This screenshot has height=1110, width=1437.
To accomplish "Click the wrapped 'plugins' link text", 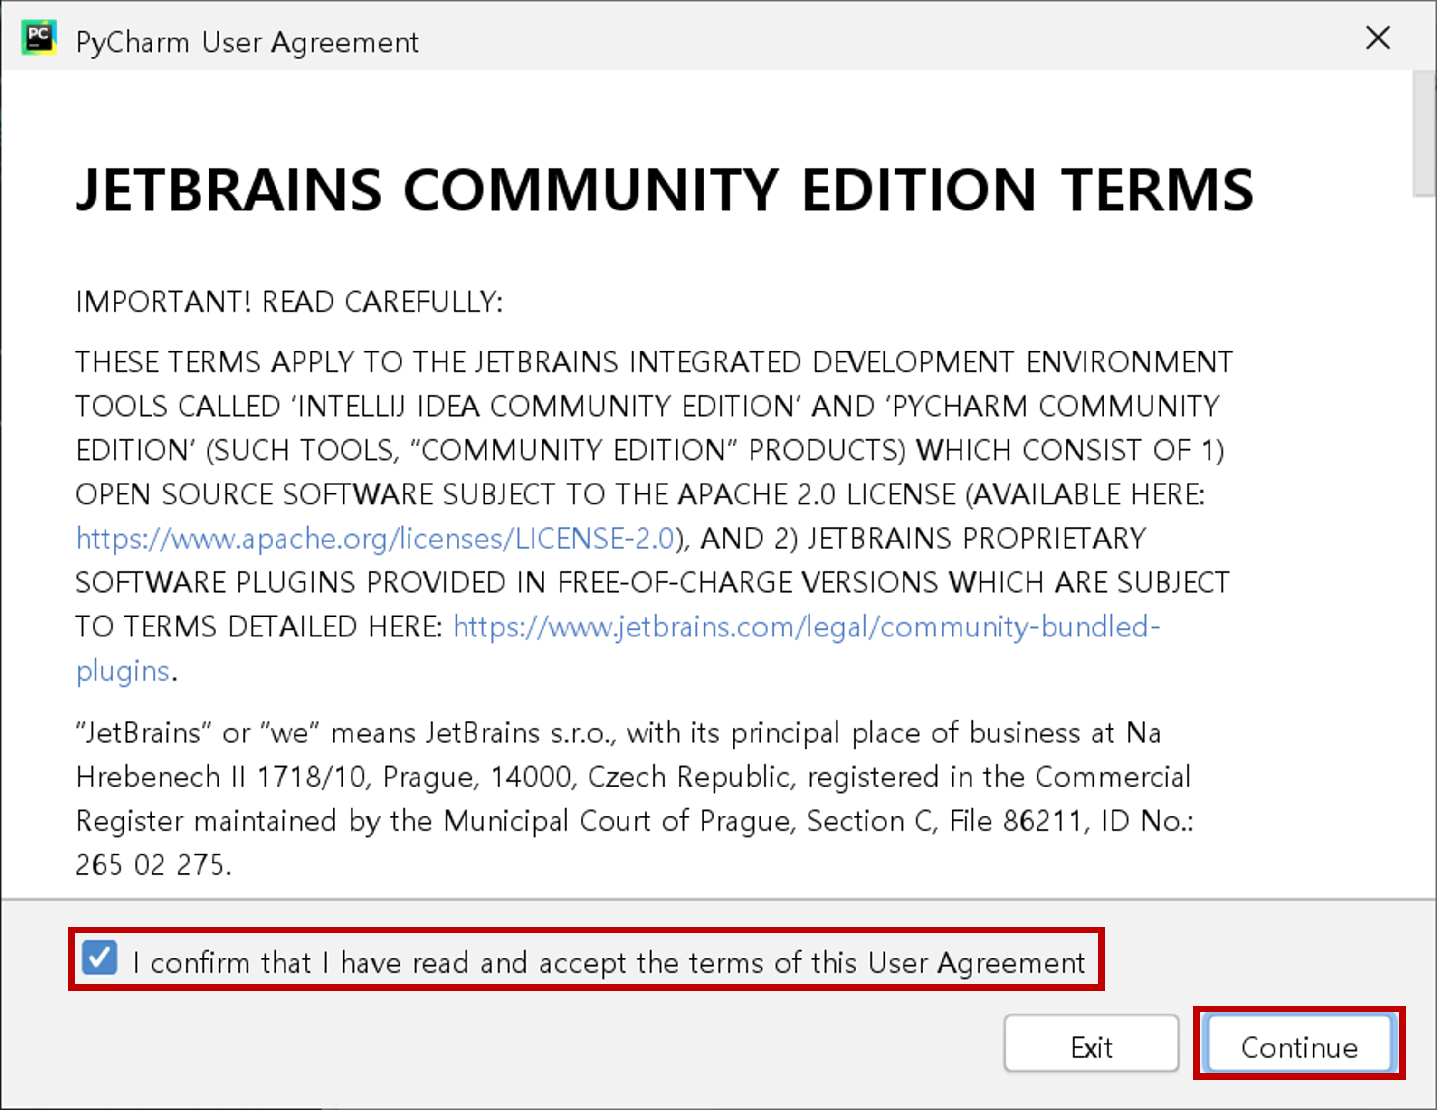I will click(x=123, y=671).
